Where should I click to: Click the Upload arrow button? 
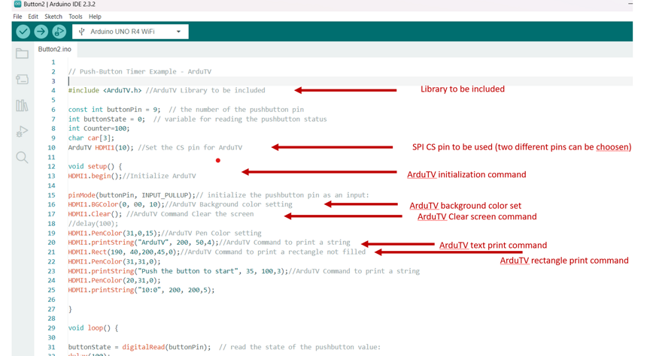coord(41,32)
